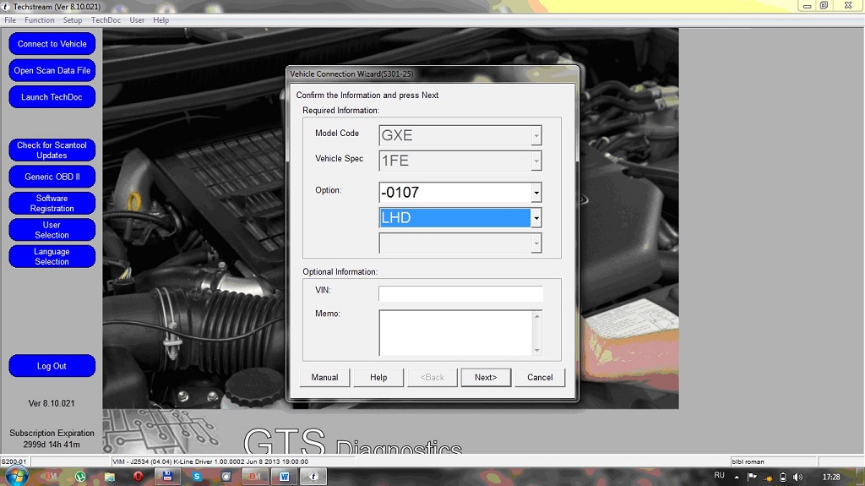Open Generic OBD II mode
The height and width of the screenshot is (486, 865).
tap(52, 177)
